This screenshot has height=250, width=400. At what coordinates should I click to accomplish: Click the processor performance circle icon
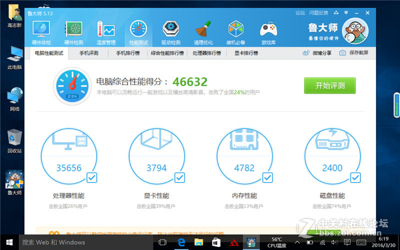click(69, 156)
